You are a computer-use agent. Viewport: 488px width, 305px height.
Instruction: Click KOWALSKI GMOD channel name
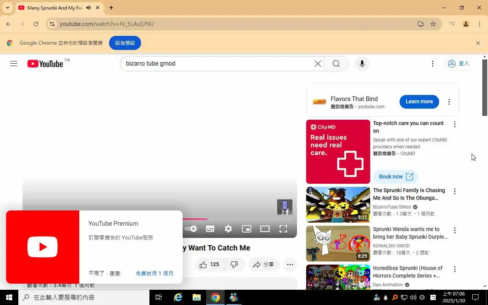[x=391, y=246]
